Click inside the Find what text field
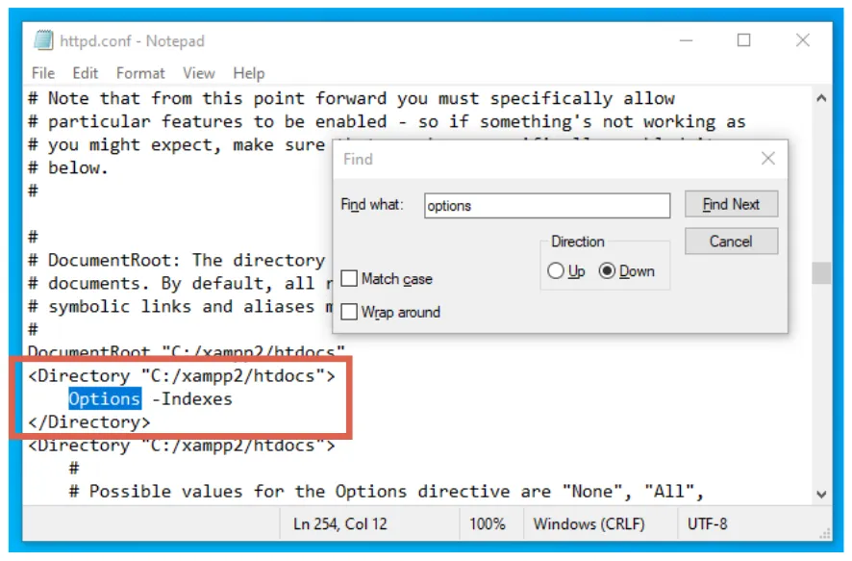 (x=547, y=205)
